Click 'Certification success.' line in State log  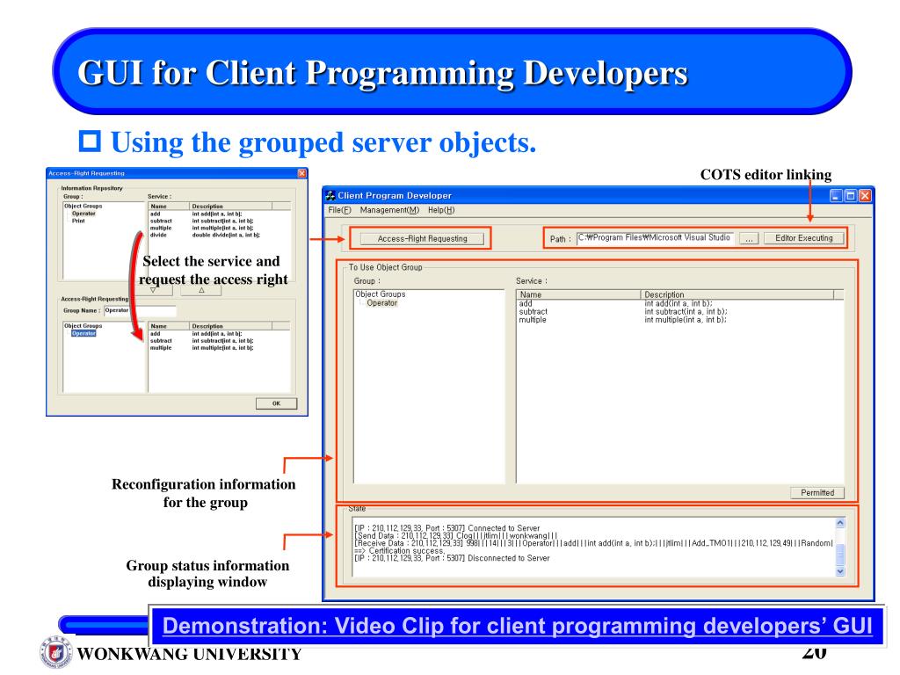coord(400,550)
